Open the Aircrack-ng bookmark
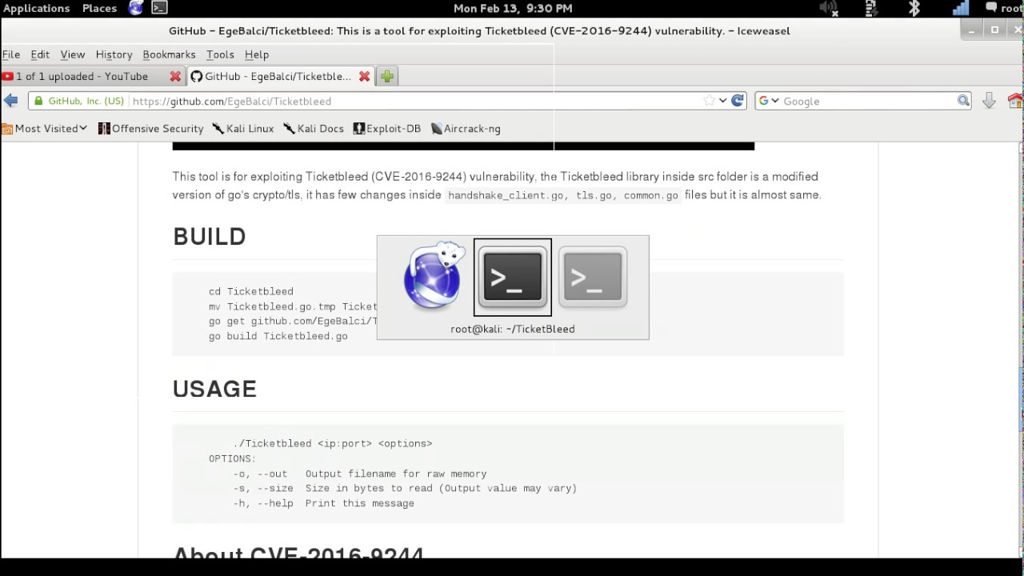 [466, 128]
